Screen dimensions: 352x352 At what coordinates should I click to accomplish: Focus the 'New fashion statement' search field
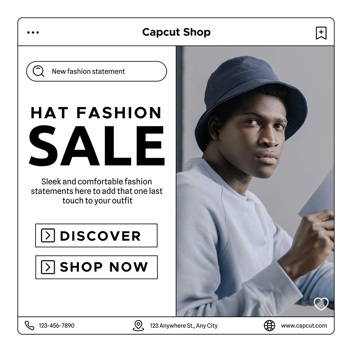pyautogui.click(x=96, y=71)
